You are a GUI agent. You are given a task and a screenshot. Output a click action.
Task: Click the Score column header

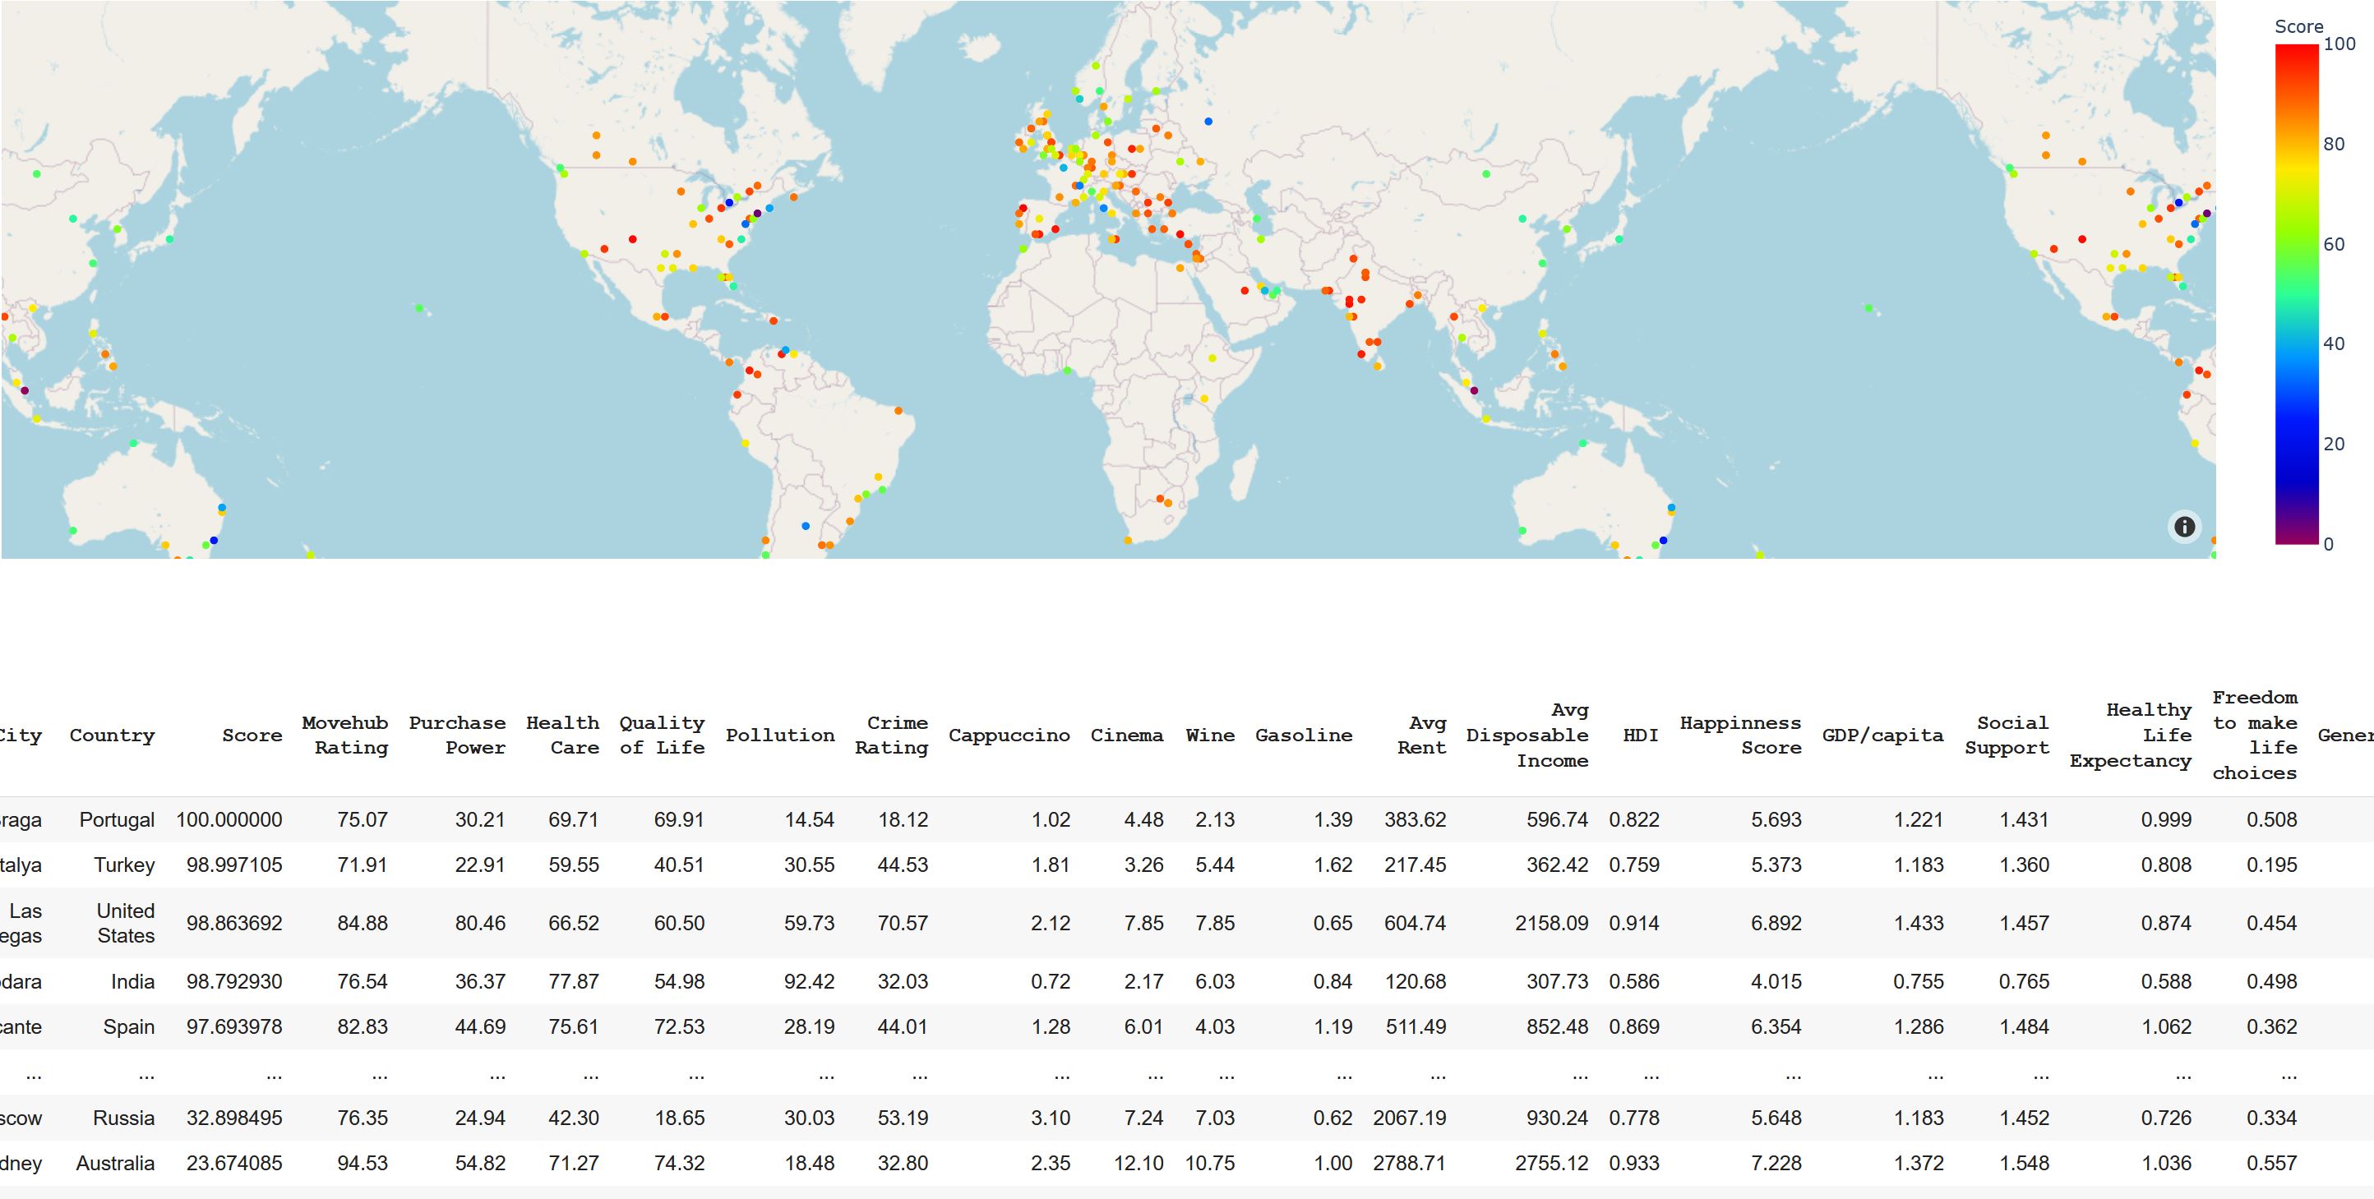tap(252, 736)
